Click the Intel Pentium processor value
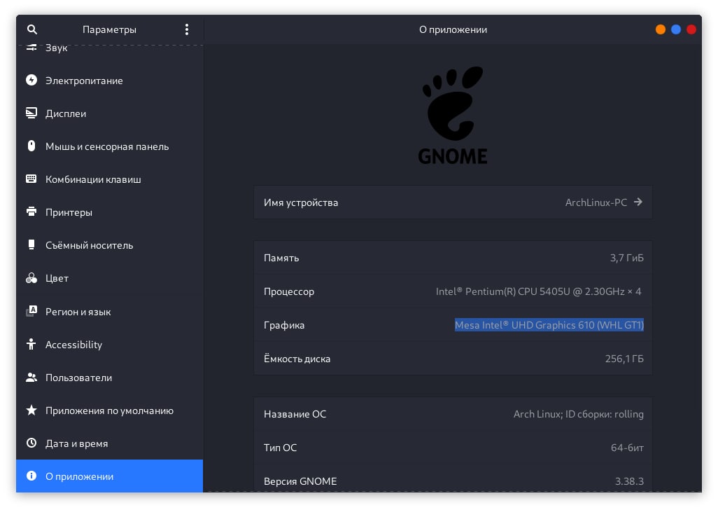 click(539, 291)
